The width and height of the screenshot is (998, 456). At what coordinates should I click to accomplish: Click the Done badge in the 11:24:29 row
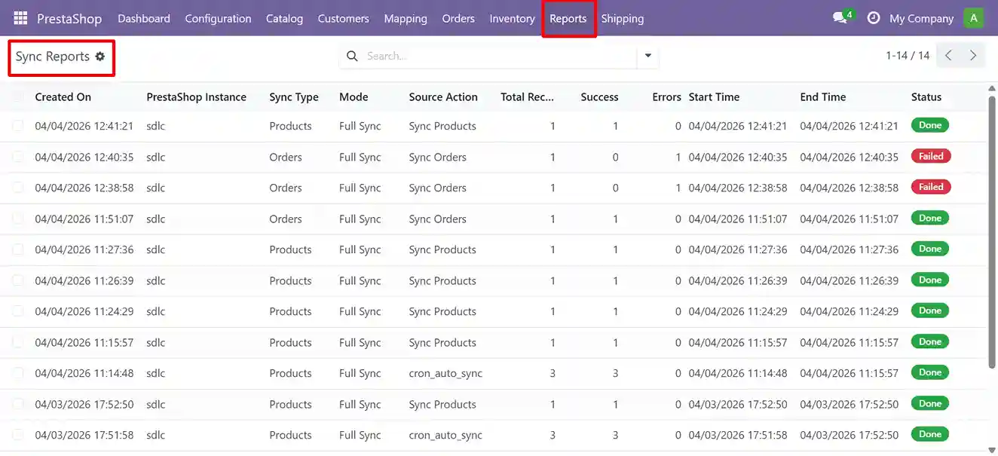pyautogui.click(x=930, y=311)
